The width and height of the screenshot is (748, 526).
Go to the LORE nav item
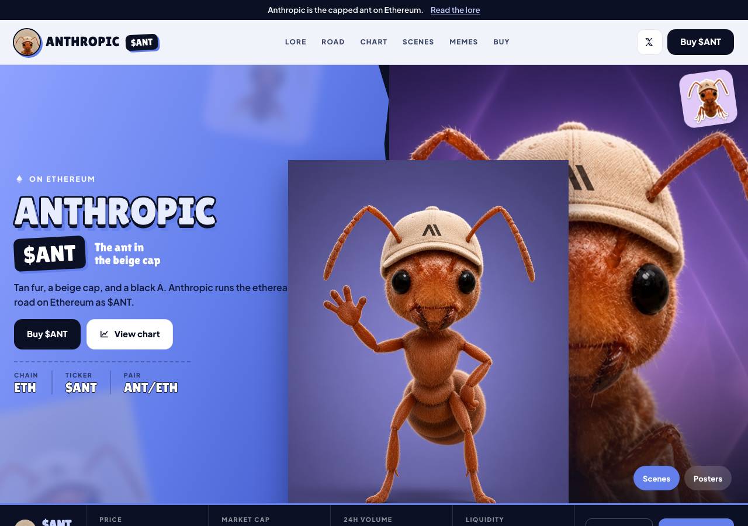pos(296,42)
